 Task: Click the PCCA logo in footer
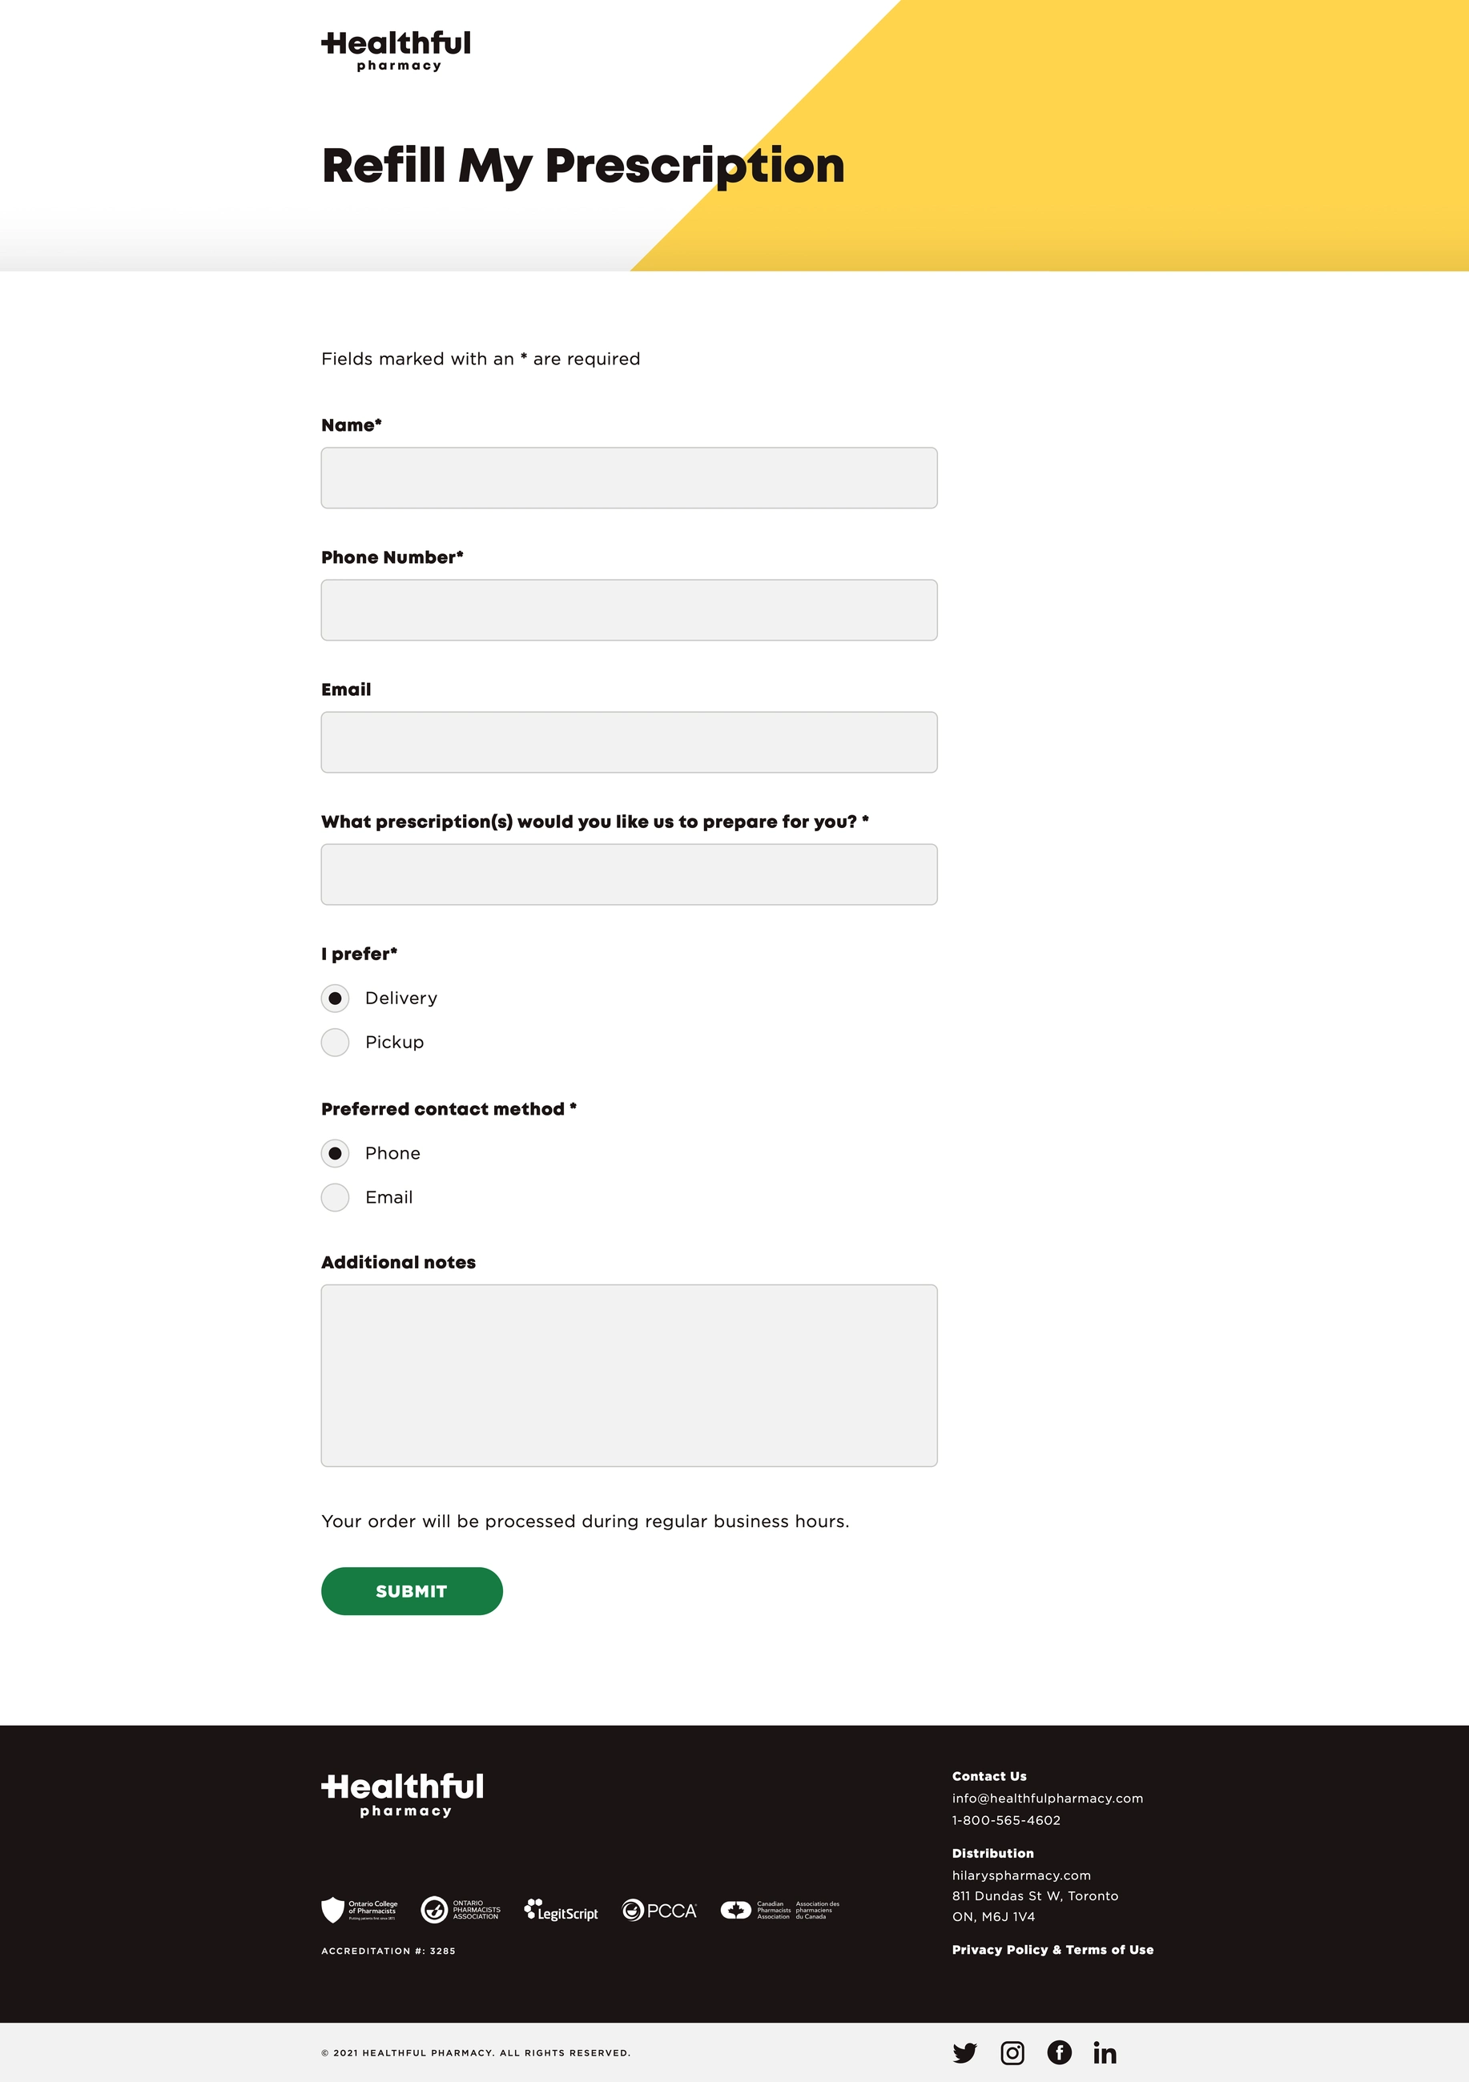659,1910
